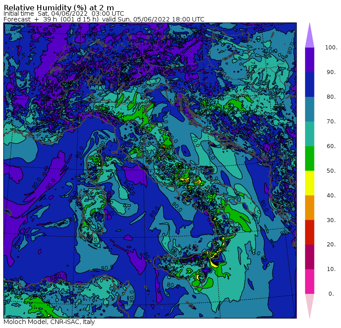Click the 'Moloch Model, CNR-ISAC, Italy' caption
Viewport: 341px width, 328px height.
pyautogui.click(x=49, y=322)
